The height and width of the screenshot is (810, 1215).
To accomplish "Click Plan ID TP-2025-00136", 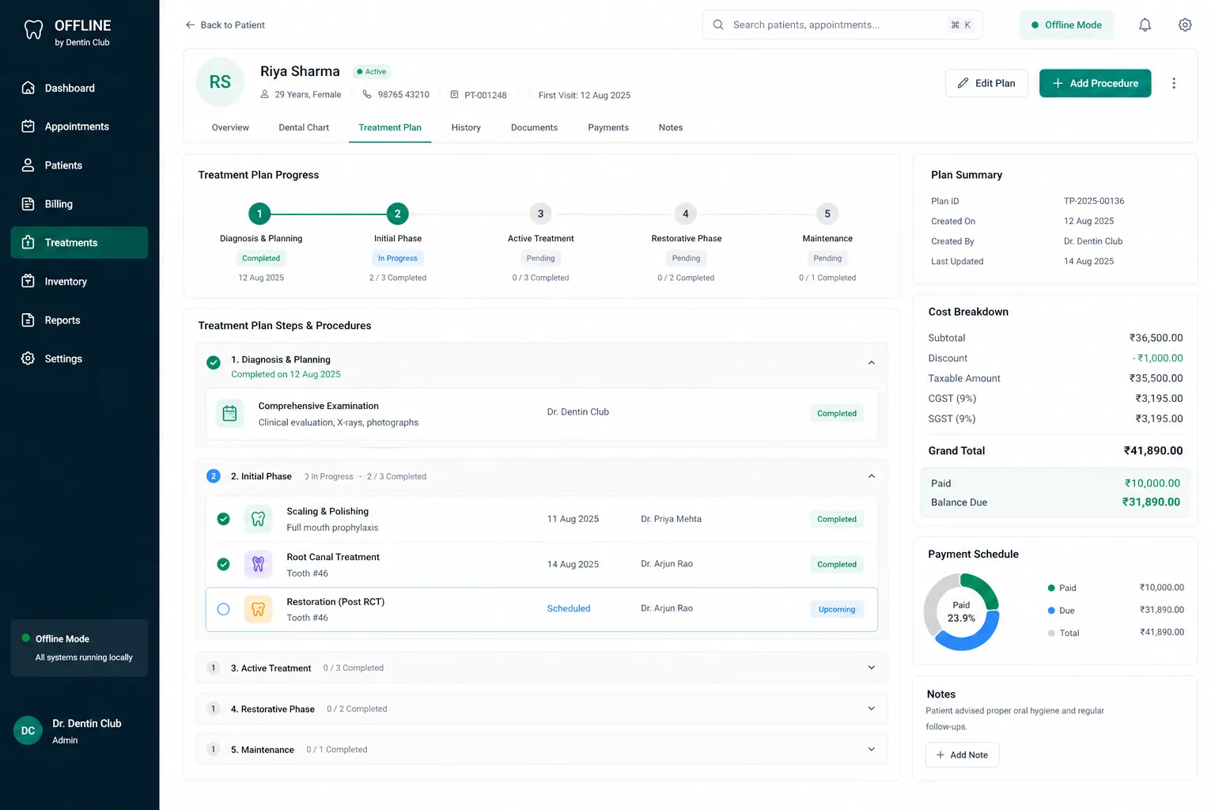I will 1094,201.
